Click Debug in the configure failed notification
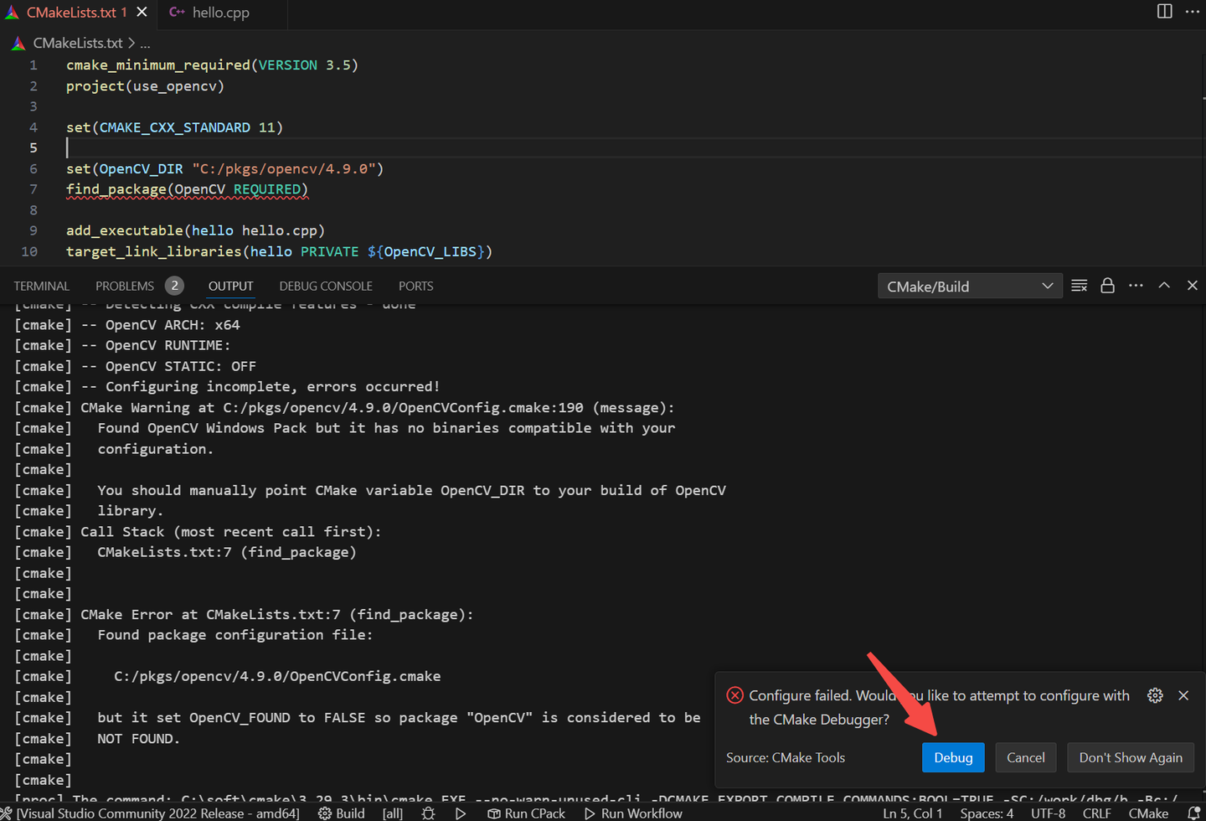The image size is (1206, 821). [x=953, y=756]
